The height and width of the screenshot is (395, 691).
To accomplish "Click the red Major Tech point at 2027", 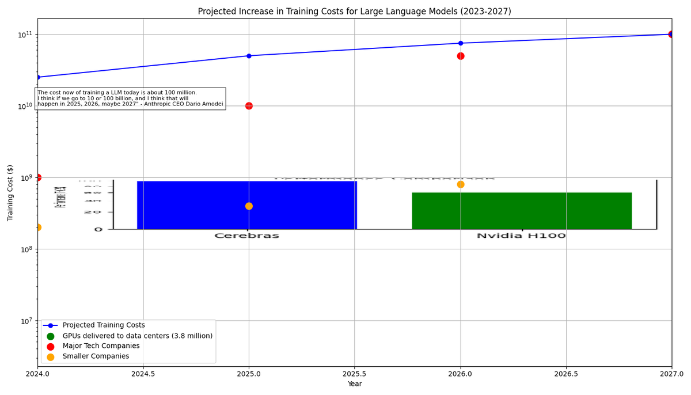I will click(671, 35).
